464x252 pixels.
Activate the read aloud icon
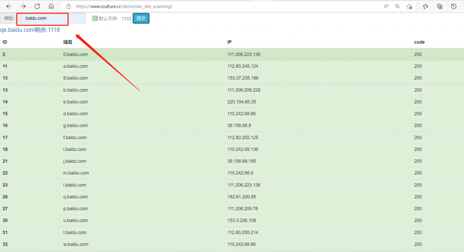coord(386,6)
